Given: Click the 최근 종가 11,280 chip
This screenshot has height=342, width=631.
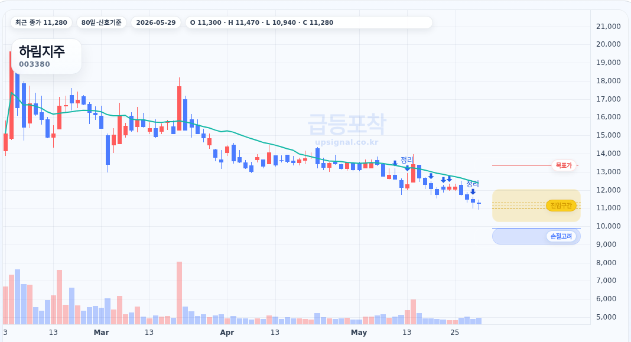Looking at the screenshot, I should (x=41, y=22).
